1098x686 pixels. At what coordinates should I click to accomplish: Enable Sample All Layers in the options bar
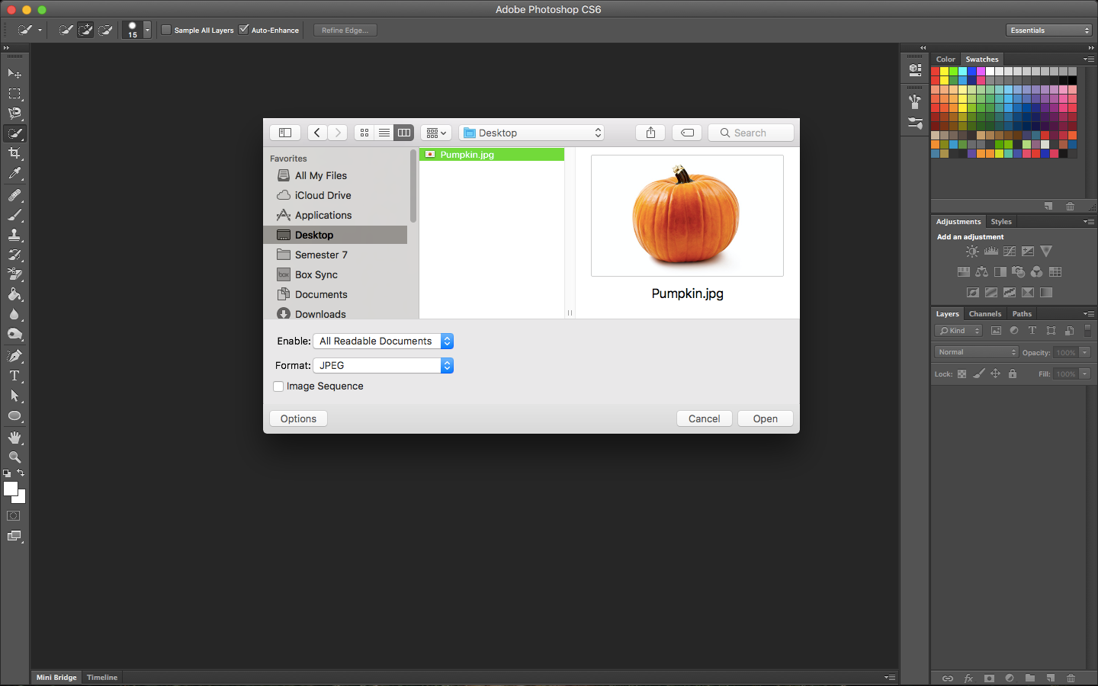click(x=165, y=30)
